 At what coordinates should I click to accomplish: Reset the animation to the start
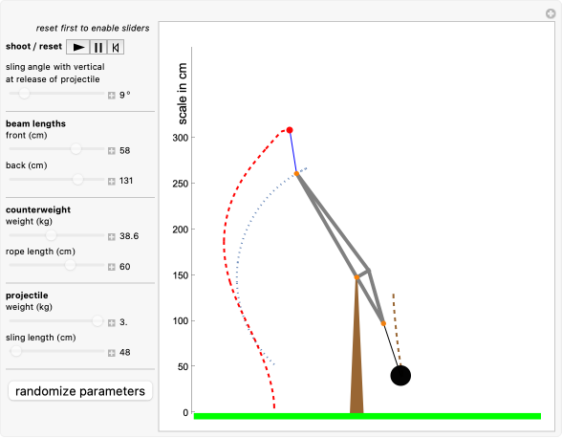point(116,47)
